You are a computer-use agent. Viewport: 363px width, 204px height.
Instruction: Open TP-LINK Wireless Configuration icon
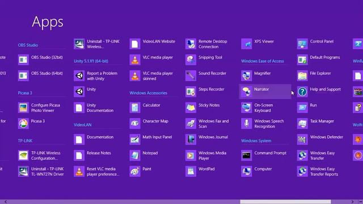[23, 155]
